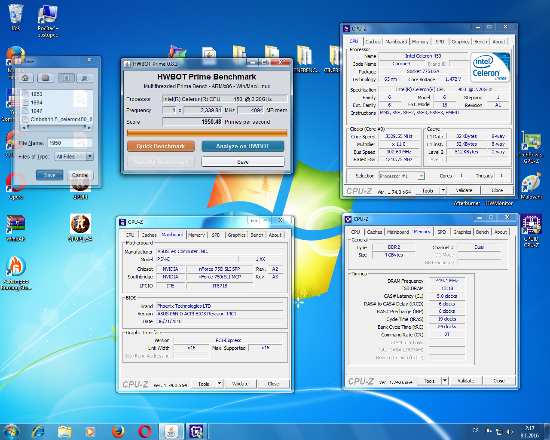Click the Intel Celeron inside logo
The width and height of the screenshot is (550, 440).
coord(490,67)
